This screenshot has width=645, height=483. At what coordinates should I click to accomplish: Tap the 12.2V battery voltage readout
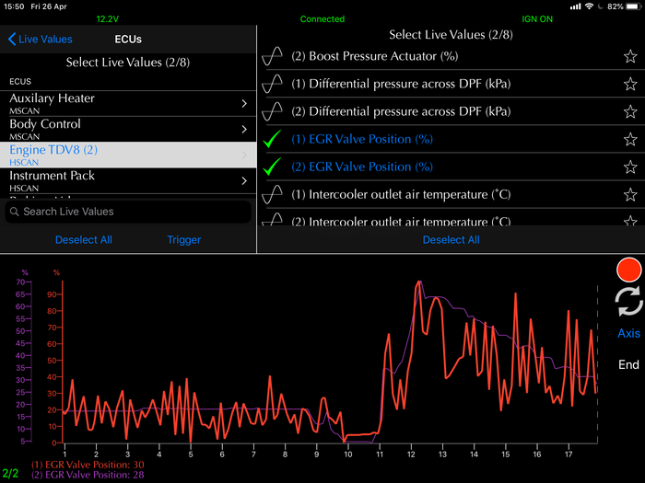(108, 19)
